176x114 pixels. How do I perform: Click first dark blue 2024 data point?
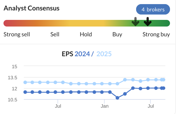[25, 92]
